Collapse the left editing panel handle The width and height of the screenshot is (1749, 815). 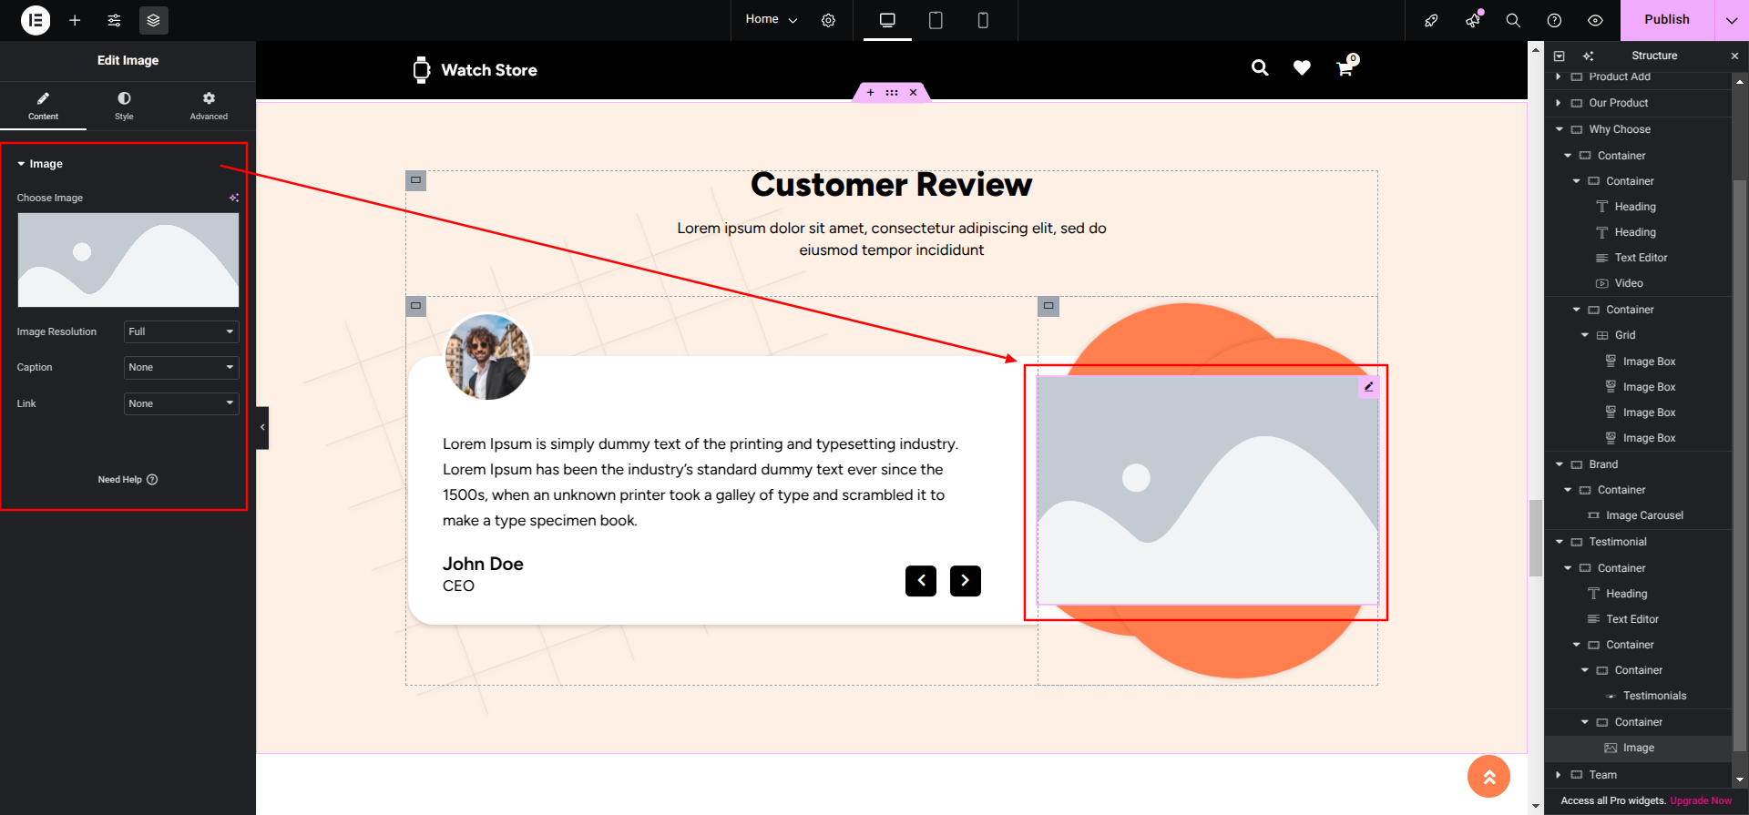pos(262,427)
